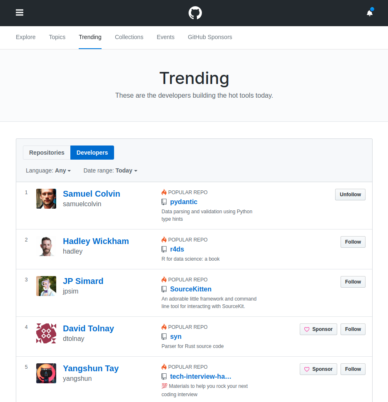Open the pydantic repository link
The height and width of the screenshot is (402, 388).
pos(184,202)
